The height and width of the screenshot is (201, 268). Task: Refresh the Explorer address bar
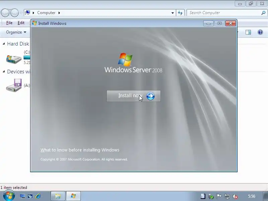point(180,13)
